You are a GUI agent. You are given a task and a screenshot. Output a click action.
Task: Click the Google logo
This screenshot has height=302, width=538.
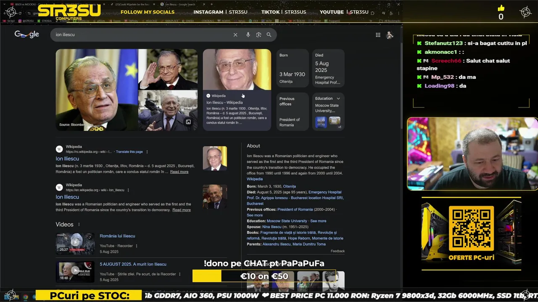(26, 34)
